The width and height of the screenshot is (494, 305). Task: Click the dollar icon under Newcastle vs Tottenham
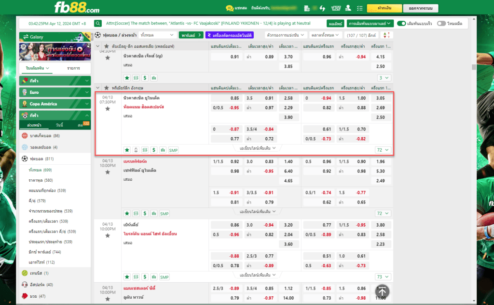154,150
